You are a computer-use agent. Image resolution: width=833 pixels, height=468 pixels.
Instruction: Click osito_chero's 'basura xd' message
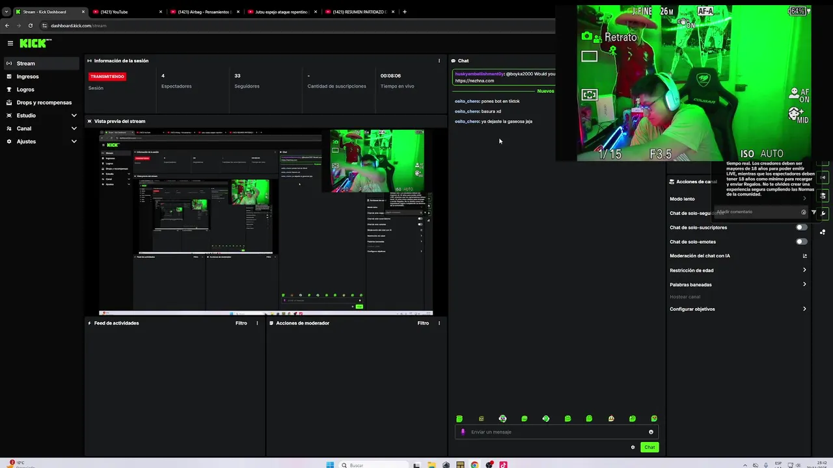click(478, 111)
